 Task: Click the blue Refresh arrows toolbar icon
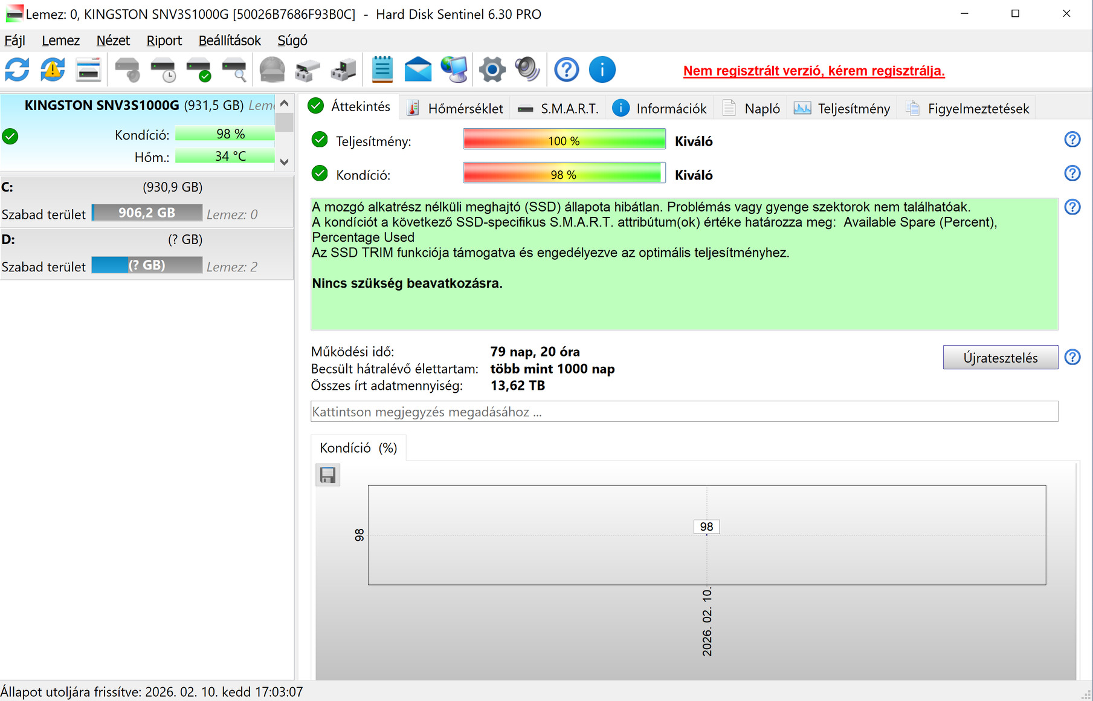17,69
